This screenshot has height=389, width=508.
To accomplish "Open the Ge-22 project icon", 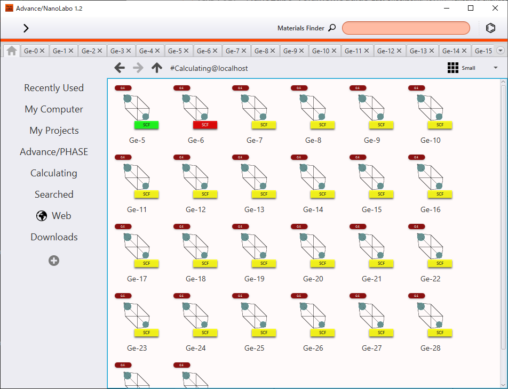I will [x=430, y=246].
